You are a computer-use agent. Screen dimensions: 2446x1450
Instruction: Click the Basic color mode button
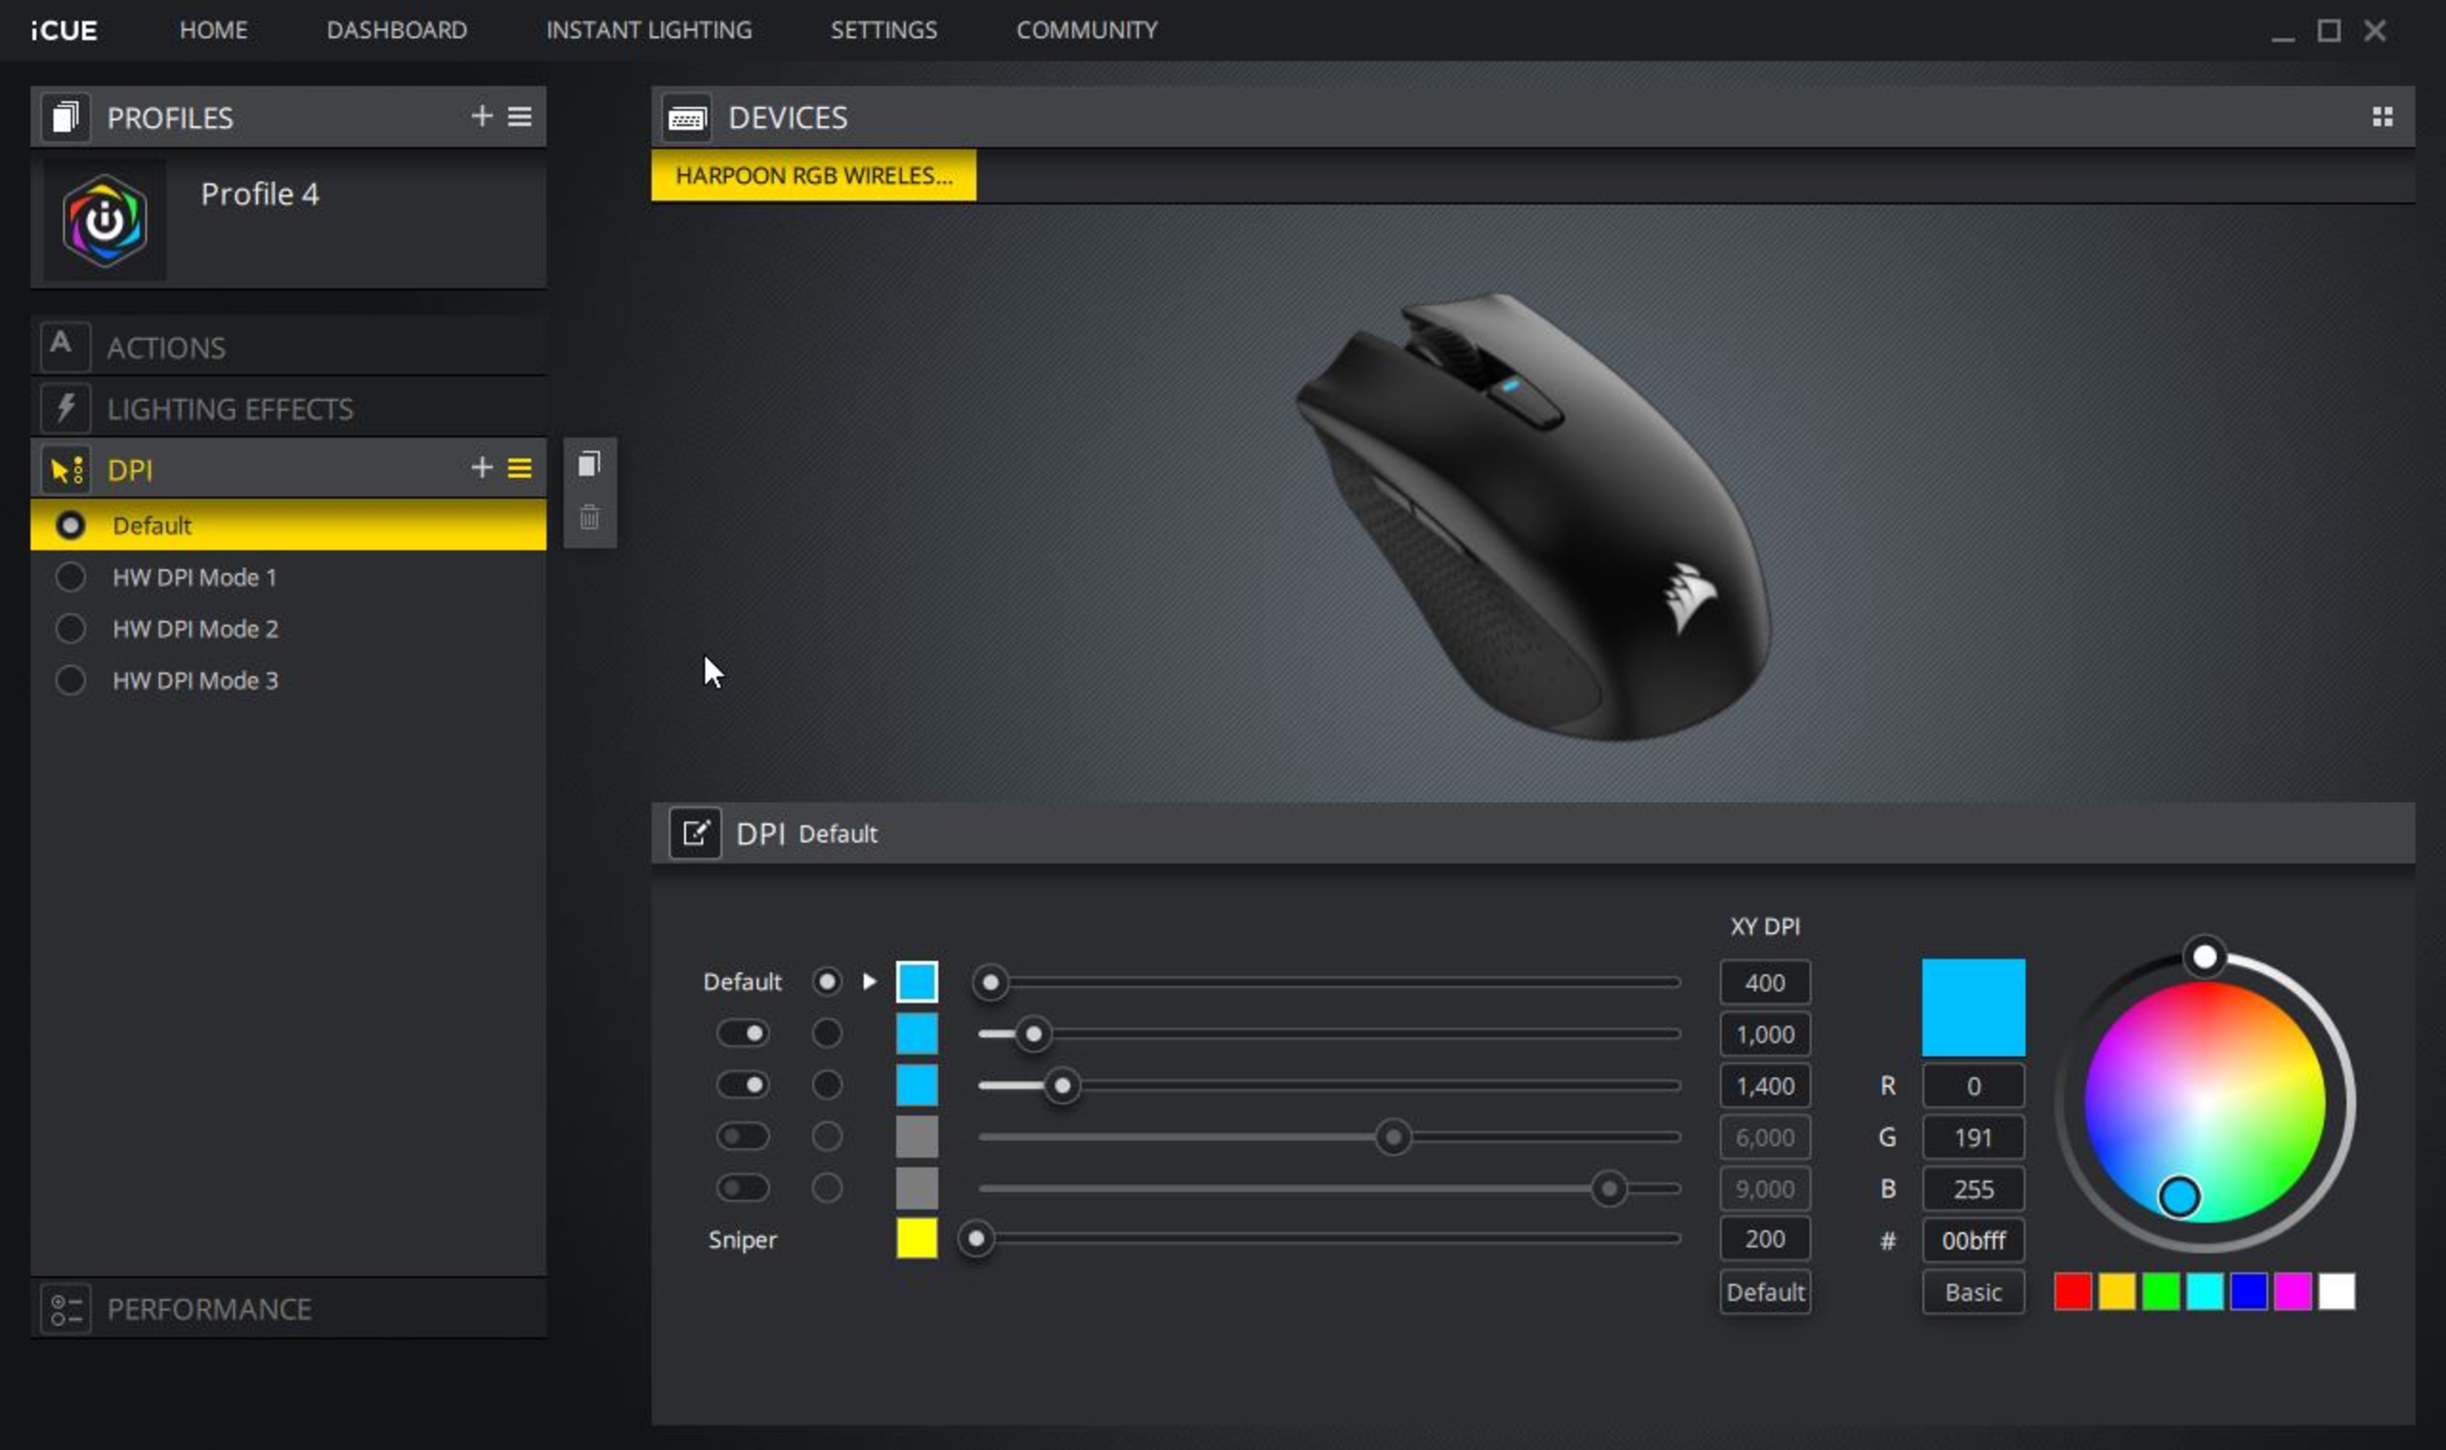click(1971, 1291)
